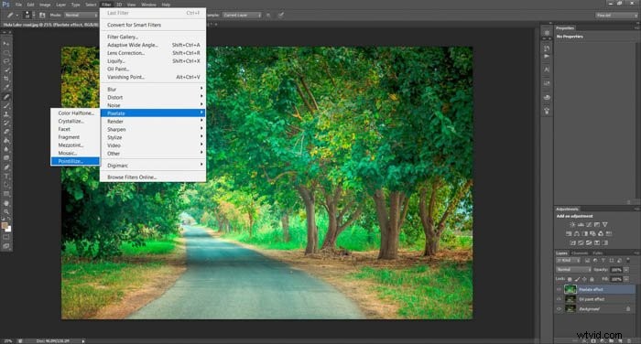
Task: Select the Rectangular Marquee tool
Action: [x=6, y=53]
